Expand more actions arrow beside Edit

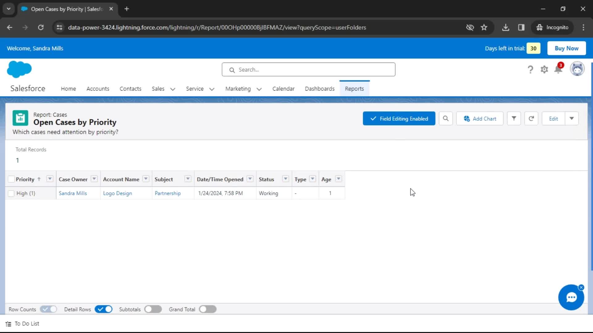click(572, 118)
